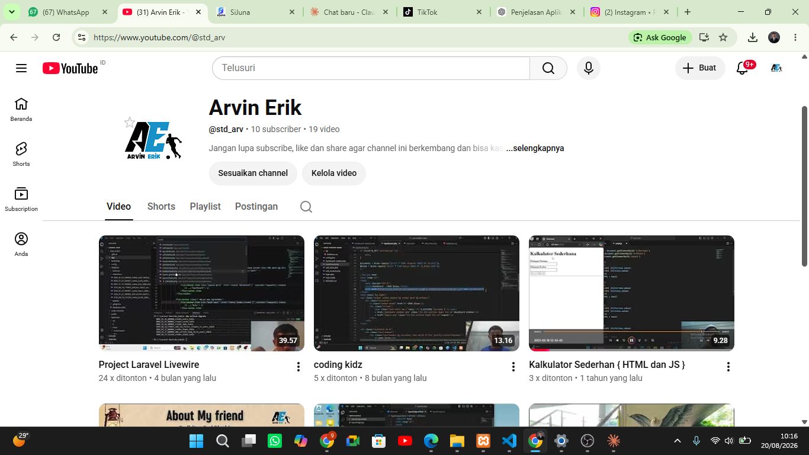Open Kalkulator Sederhan video thumbnail

click(631, 293)
